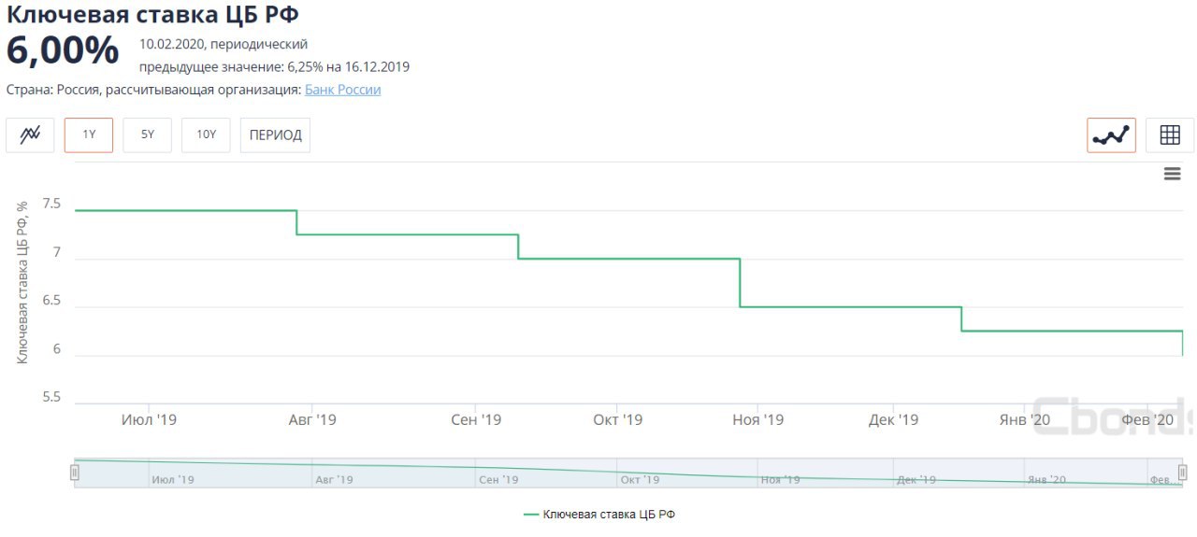Image resolution: width=1197 pixels, height=537 pixels.
Task: Click the Дек '19 x-axis label
Action: point(893,420)
